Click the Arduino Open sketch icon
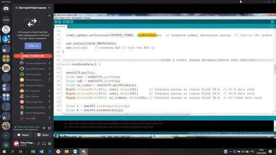Image resolution: width=276 pixels, height=155 pixels. tap(68, 22)
